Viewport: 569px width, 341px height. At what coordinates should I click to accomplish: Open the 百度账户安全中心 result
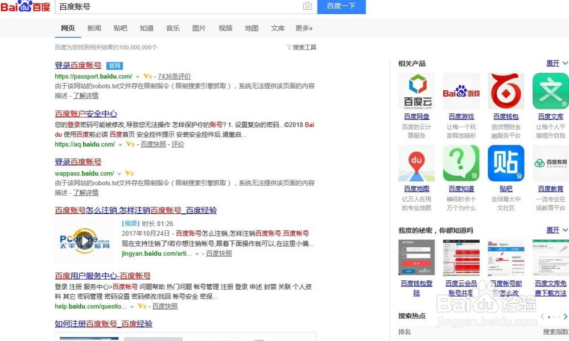tap(86, 114)
